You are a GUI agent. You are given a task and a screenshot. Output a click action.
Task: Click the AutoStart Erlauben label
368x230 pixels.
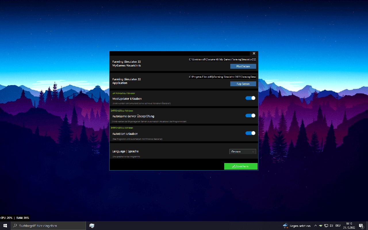(125, 134)
